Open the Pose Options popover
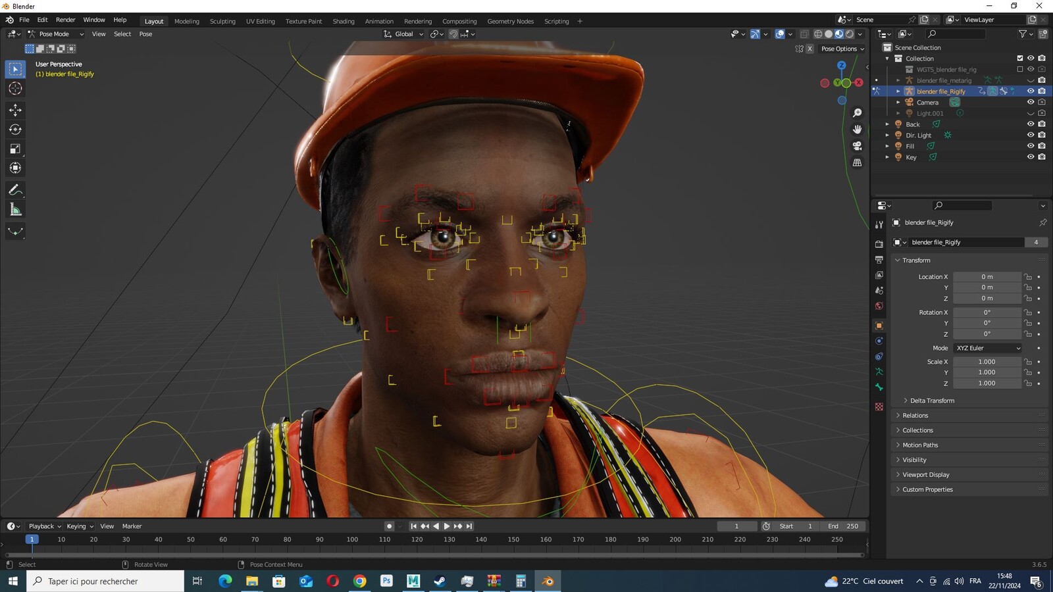Image resolution: width=1053 pixels, height=592 pixels. coord(842,49)
